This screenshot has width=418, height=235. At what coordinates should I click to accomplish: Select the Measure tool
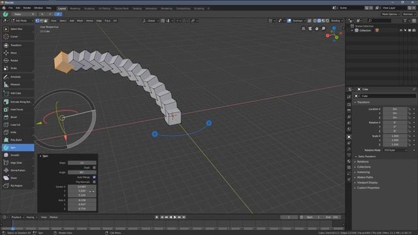pyautogui.click(x=18, y=84)
